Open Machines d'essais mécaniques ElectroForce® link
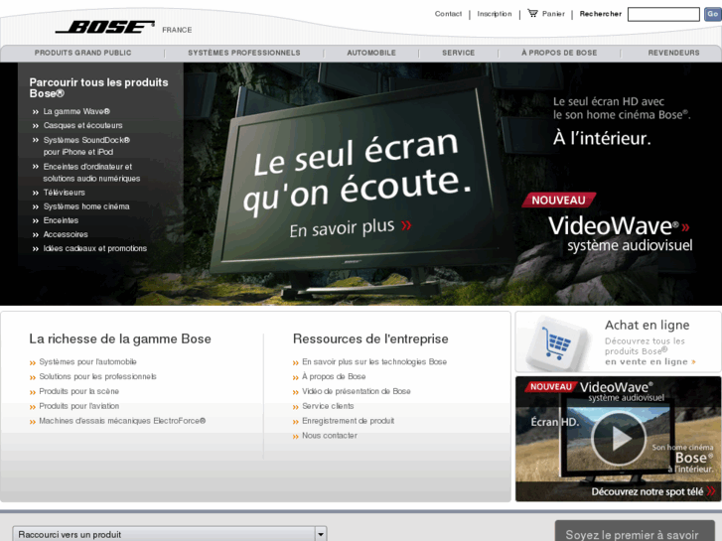The width and height of the screenshot is (722, 541). tap(122, 421)
